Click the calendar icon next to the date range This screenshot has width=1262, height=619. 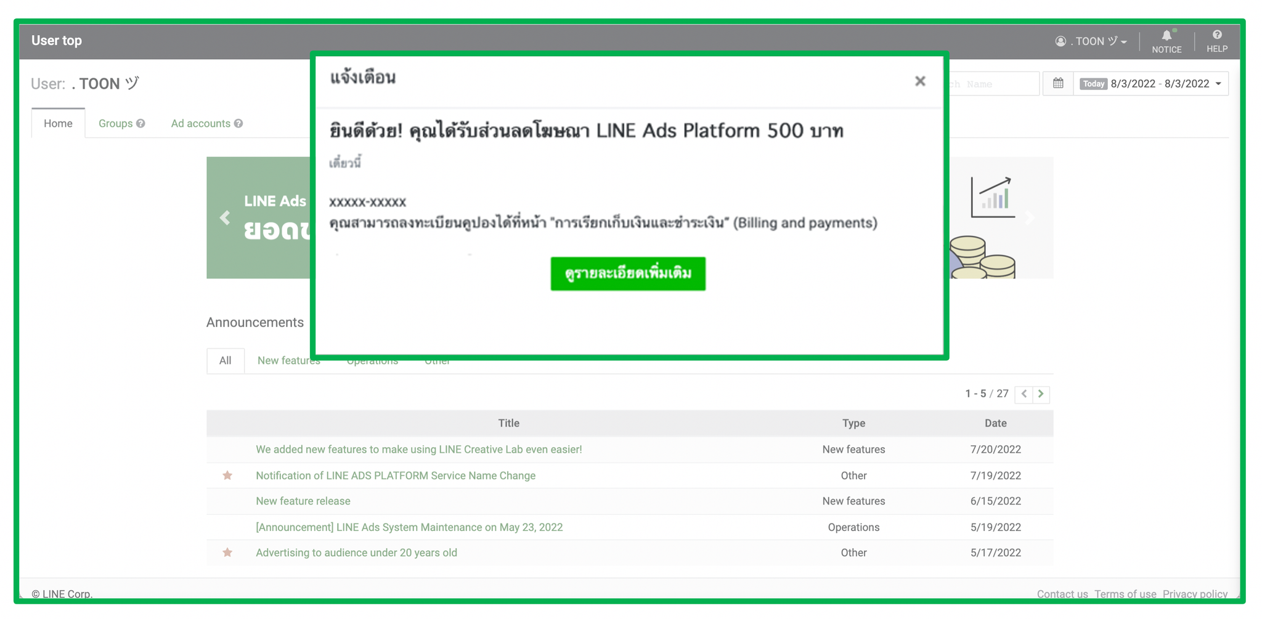coord(1058,83)
